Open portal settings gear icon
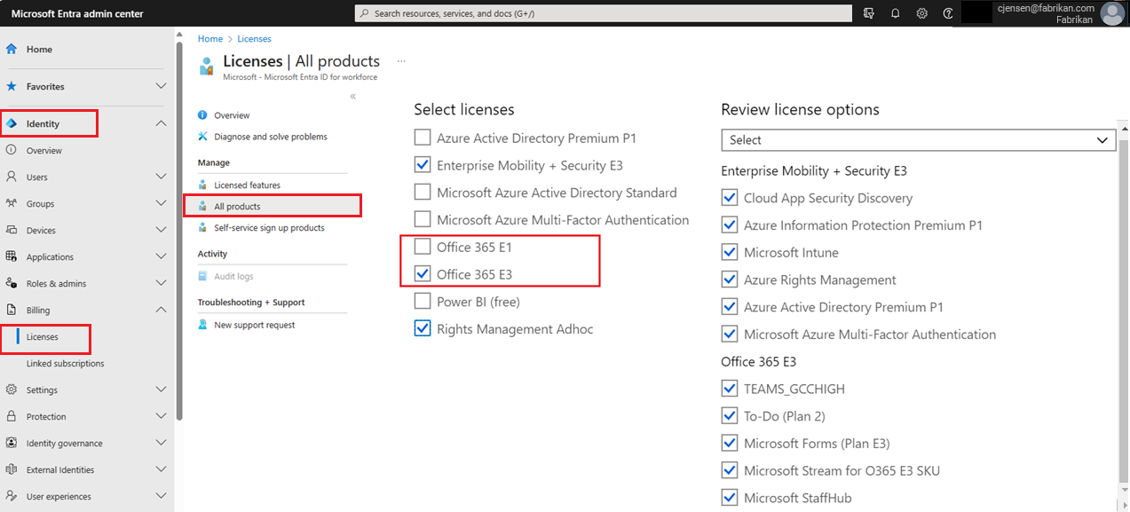 click(922, 13)
